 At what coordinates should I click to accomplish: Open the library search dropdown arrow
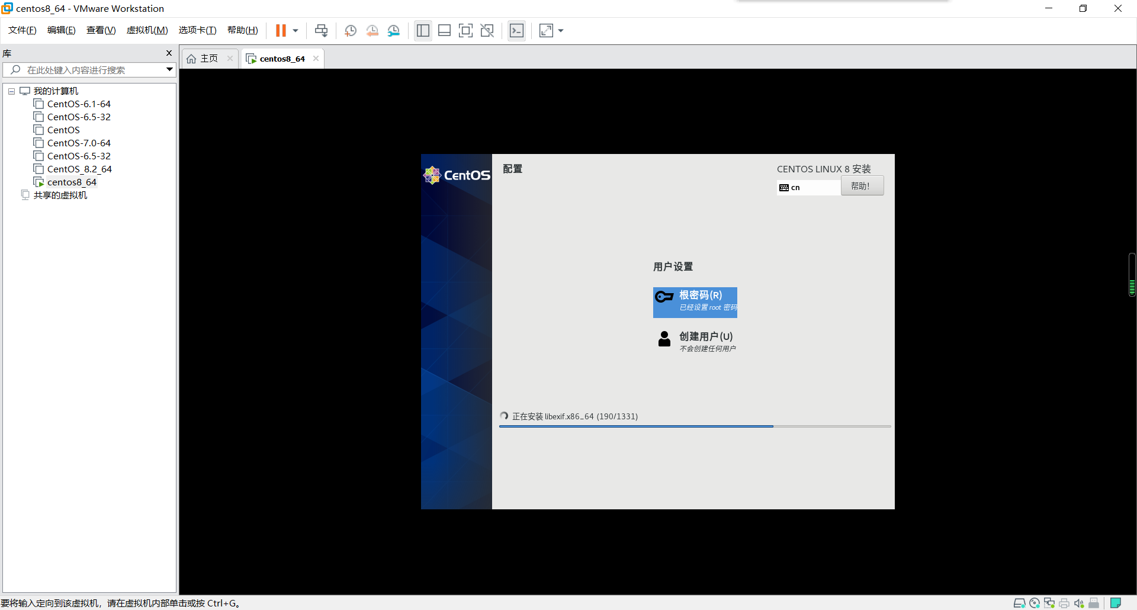pyautogui.click(x=170, y=69)
